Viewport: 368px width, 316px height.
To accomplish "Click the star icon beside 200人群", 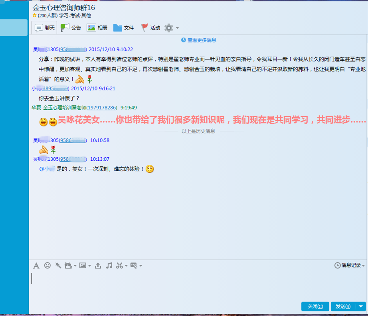I will click(35, 16).
